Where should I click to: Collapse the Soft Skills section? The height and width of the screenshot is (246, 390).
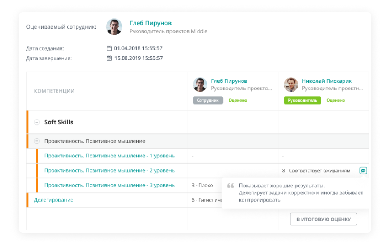point(36,122)
